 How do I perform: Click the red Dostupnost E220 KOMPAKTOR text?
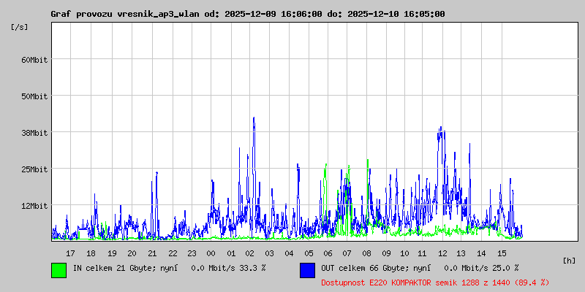[435, 282]
